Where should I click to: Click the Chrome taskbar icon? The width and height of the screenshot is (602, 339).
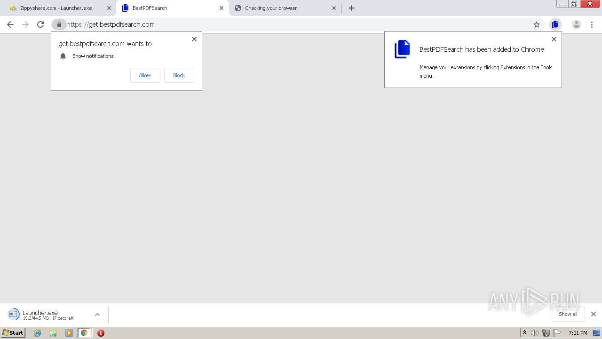tap(84, 333)
